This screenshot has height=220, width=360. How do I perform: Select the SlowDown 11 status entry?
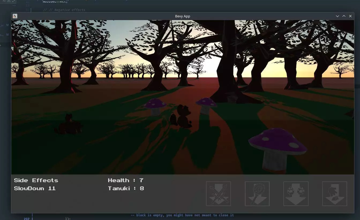tap(35, 188)
